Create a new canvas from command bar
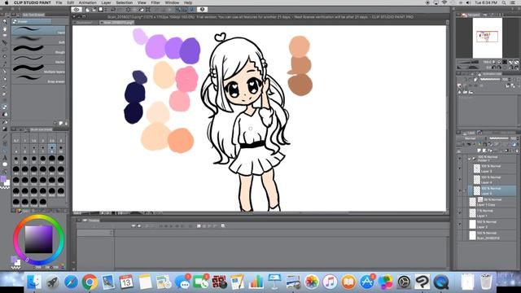Screen dimensions: 521x293 coord(87,9)
